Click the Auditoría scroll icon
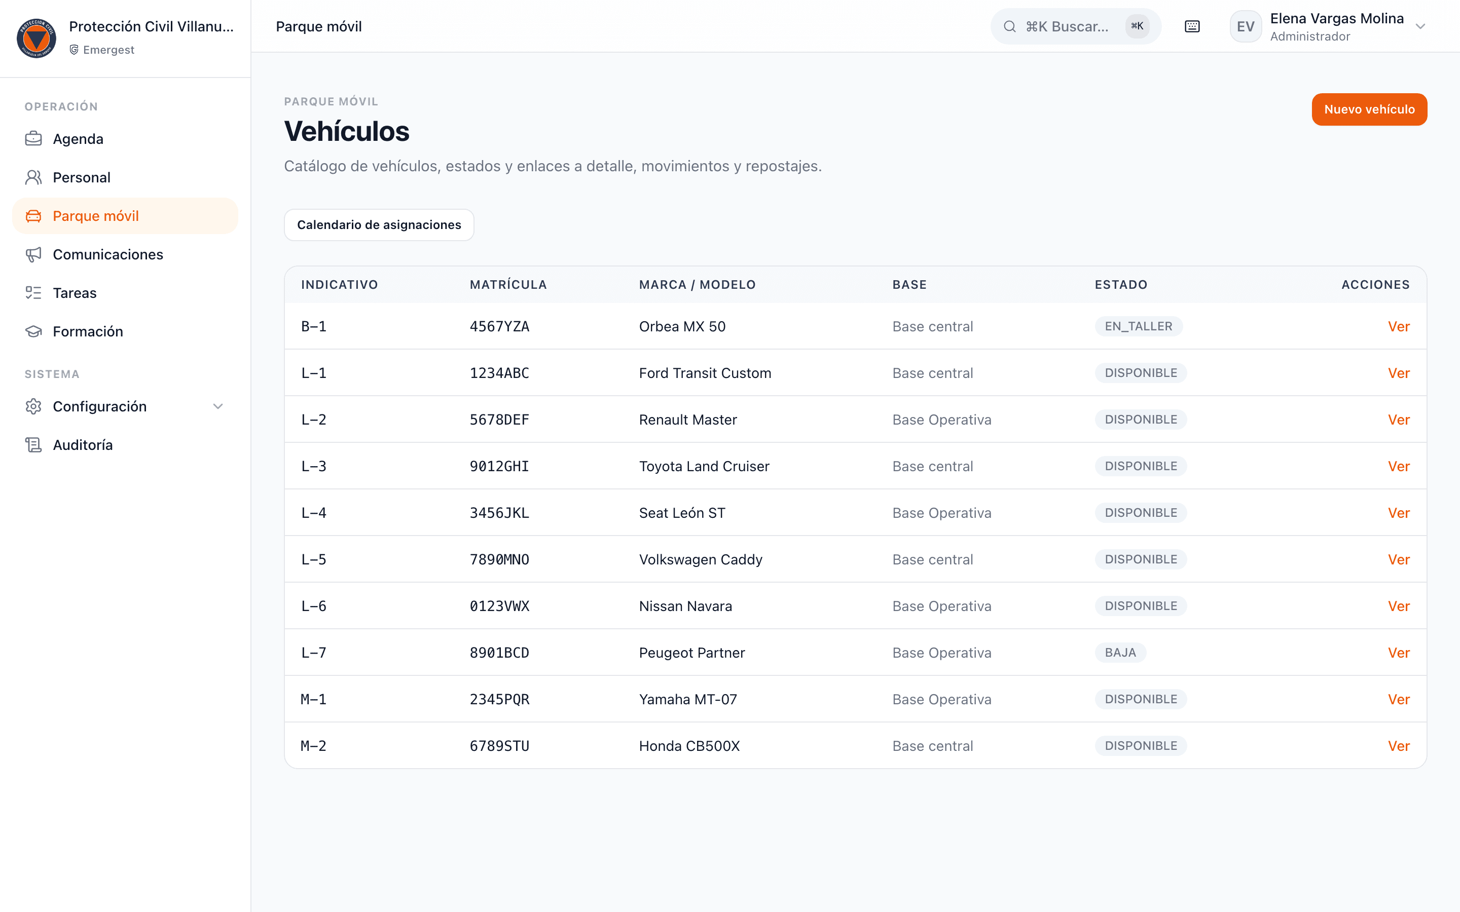The width and height of the screenshot is (1460, 912). coord(34,445)
